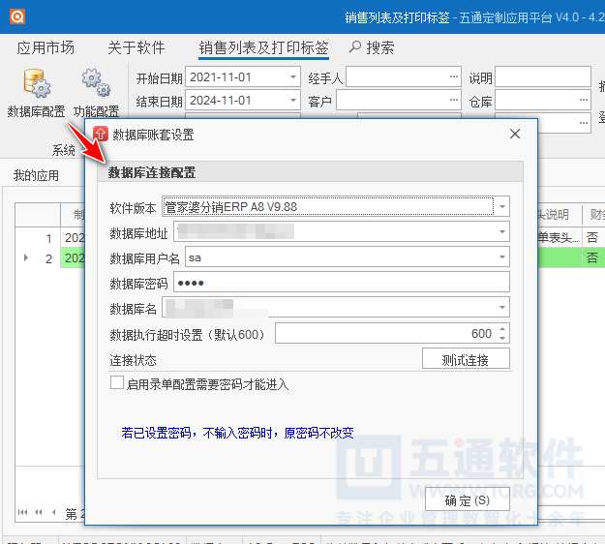
Task: Open the 开始日期 date picker dropdown
Action: [x=293, y=77]
